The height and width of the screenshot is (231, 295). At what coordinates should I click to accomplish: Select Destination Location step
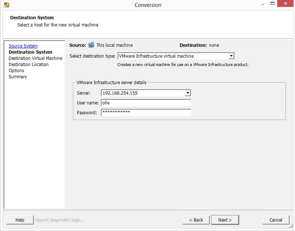point(29,65)
